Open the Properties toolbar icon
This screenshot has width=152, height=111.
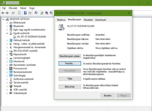(19, 13)
